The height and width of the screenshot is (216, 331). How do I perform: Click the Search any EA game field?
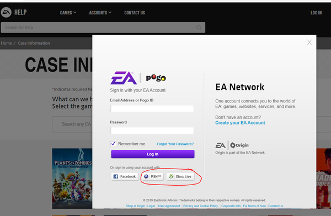(x=72, y=124)
